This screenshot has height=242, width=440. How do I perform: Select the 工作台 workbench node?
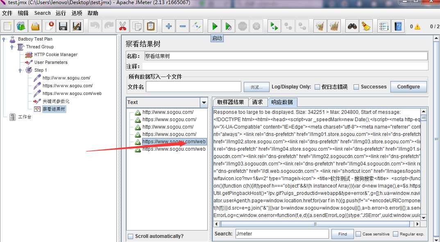click(25, 117)
